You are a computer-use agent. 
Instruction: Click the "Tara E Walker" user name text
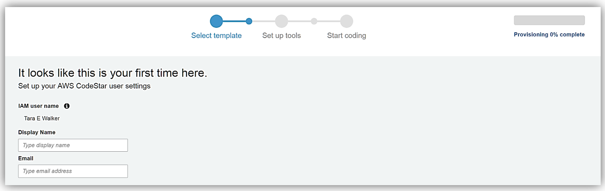pos(42,118)
